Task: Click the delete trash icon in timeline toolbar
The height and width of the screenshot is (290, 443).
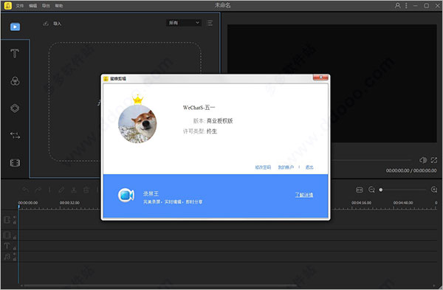Action: tap(86, 190)
